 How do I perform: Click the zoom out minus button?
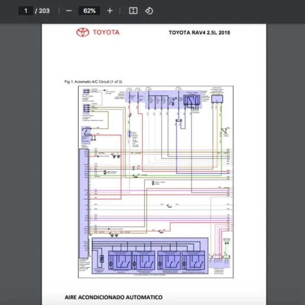[69, 11]
